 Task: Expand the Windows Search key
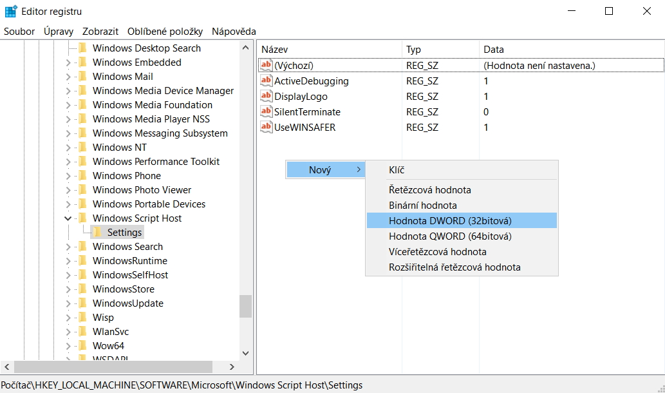(x=68, y=247)
